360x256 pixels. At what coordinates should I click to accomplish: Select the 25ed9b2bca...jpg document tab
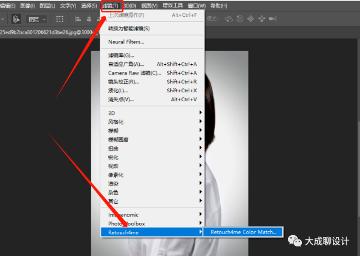click(x=50, y=32)
